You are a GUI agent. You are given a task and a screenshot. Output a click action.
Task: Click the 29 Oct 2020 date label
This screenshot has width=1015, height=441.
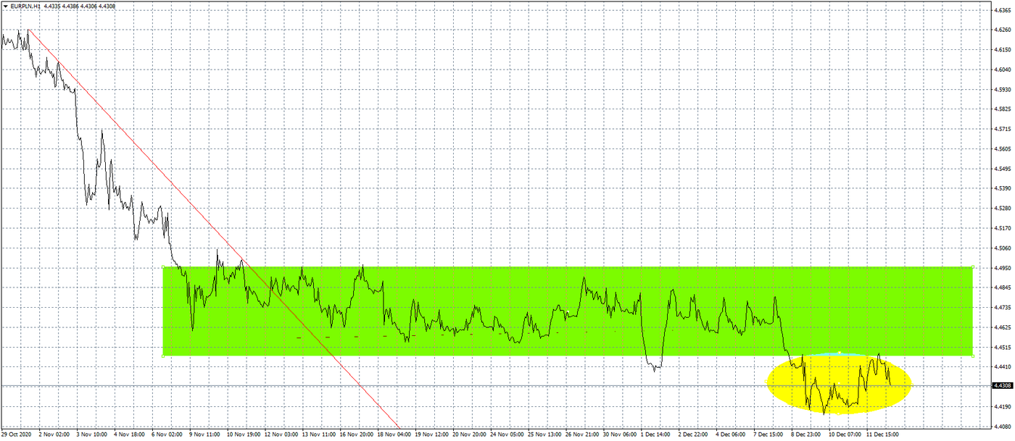point(16,435)
